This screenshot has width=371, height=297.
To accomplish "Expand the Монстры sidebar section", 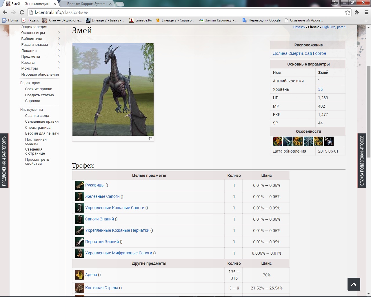I will click(x=59, y=68).
